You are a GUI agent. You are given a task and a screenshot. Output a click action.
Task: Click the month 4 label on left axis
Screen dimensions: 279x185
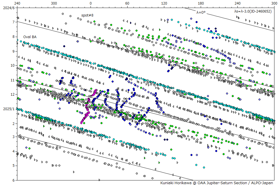13,151
